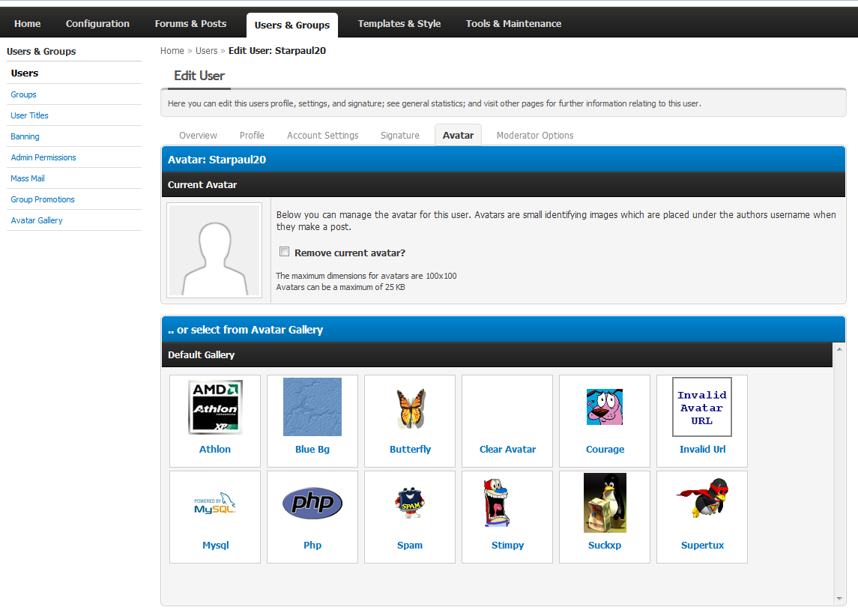Viewport: 858px width, 610px height.
Task: Go to Forums & Posts tab
Action: pos(190,23)
